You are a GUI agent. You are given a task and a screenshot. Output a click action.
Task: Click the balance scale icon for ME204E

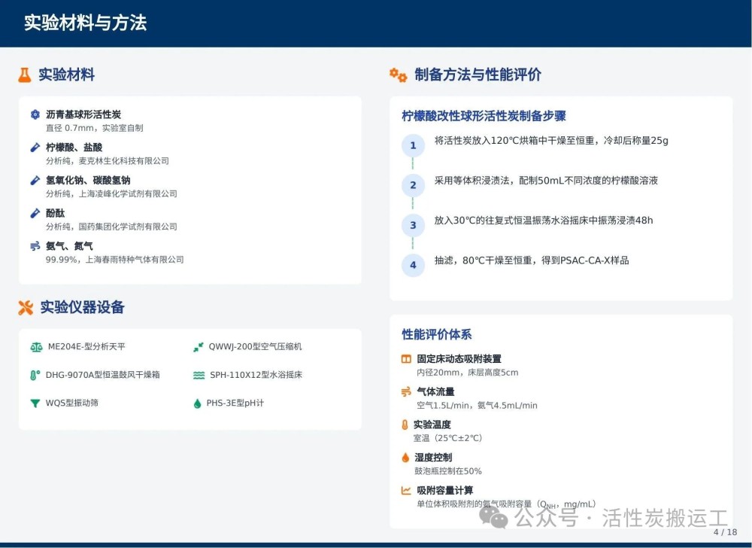(x=36, y=347)
